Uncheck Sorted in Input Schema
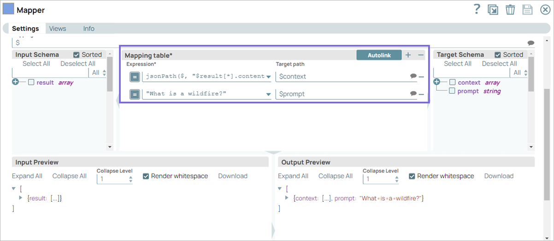The height and width of the screenshot is (241, 554). click(77, 54)
